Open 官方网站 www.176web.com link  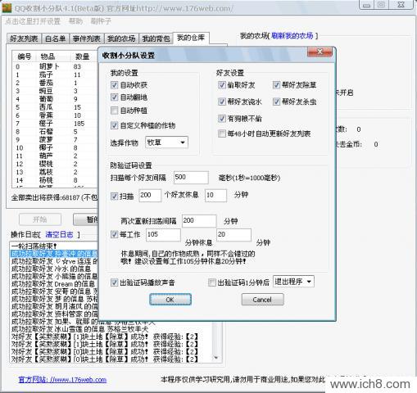62,379
